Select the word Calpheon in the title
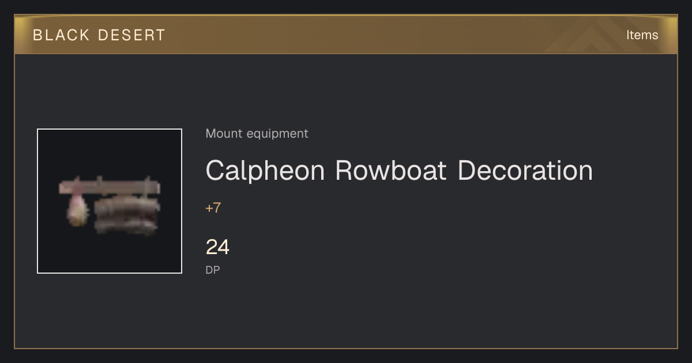The height and width of the screenshot is (363, 692). [266, 171]
